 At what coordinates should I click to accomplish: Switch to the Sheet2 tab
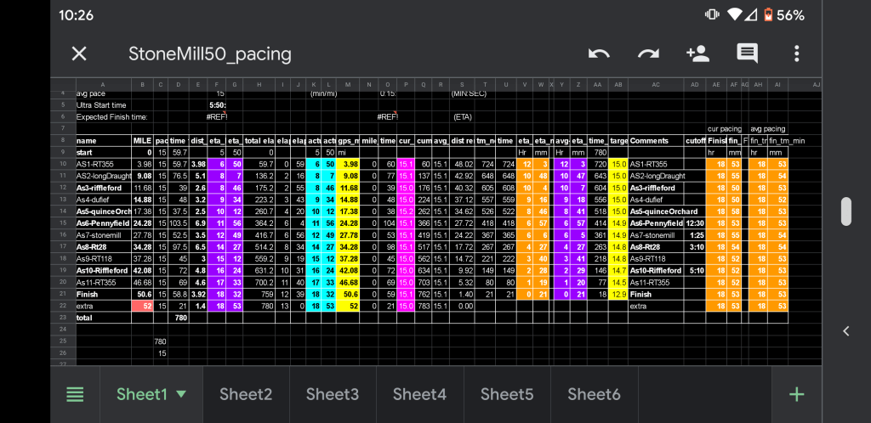pyautogui.click(x=246, y=394)
